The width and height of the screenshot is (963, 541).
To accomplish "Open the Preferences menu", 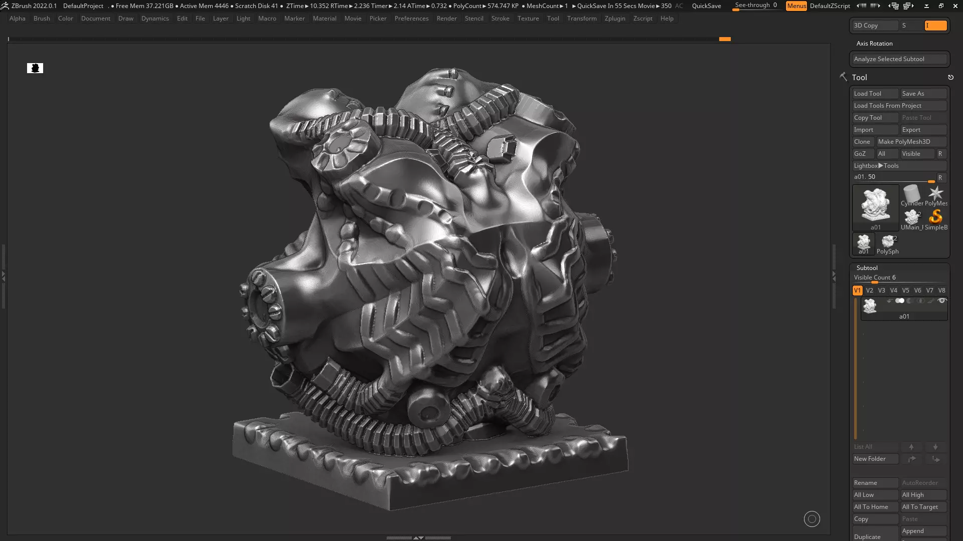I will (411, 19).
